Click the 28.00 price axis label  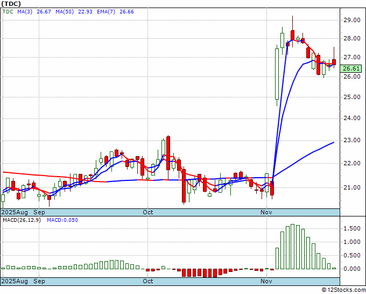tap(351, 38)
